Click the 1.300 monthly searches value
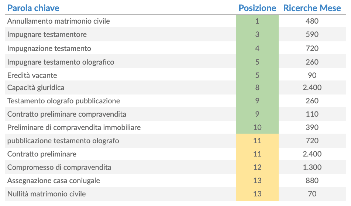This screenshot has height=206, width=351. (312, 167)
